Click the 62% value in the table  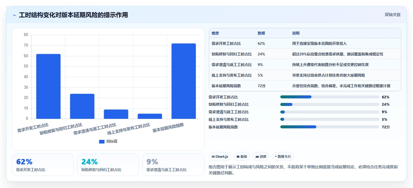tap(261, 44)
